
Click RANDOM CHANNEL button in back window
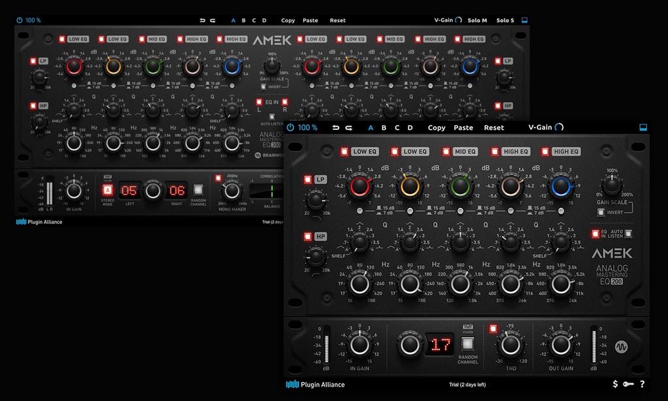(x=198, y=189)
